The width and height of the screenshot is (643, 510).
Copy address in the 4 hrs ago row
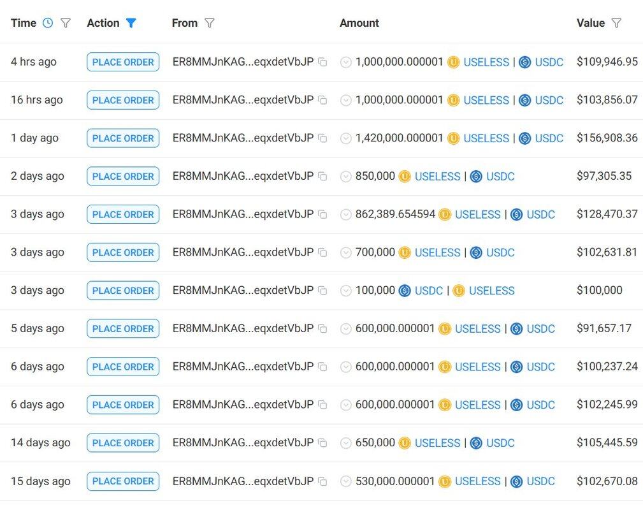point(323,62)
